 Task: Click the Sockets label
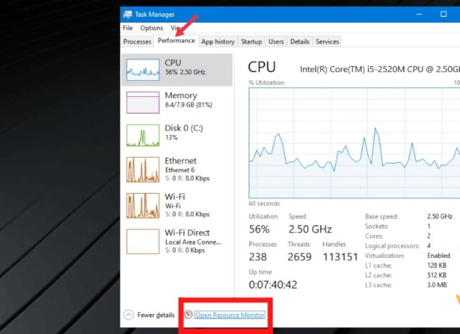click(377, 226)
